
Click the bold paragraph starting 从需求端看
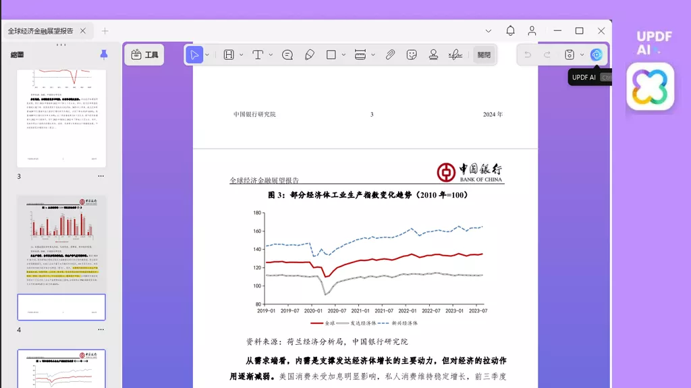pos(368,368)
